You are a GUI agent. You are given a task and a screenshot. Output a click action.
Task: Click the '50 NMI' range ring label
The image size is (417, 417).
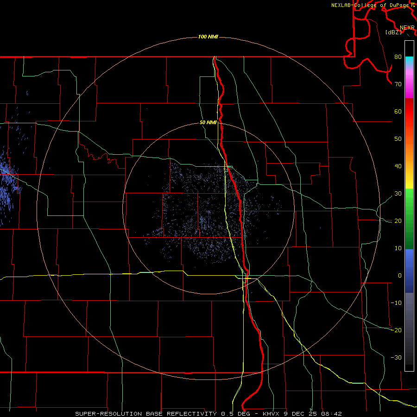pos(208,123)
